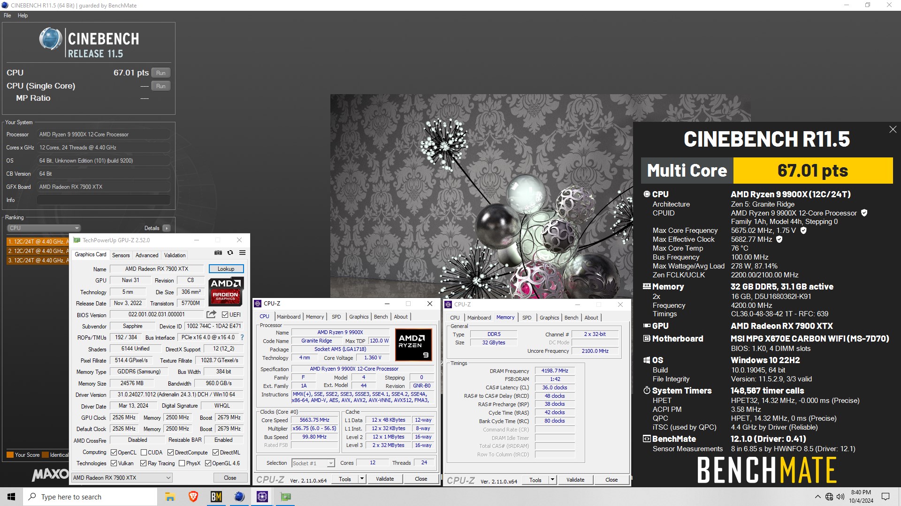901x506 pixels.
Task: Click BIOS share/export arrow icon in GPU-Z
Action: (x=211, y=314)
